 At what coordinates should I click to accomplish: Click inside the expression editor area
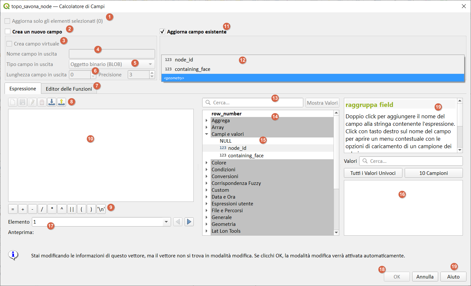point(101,155)
